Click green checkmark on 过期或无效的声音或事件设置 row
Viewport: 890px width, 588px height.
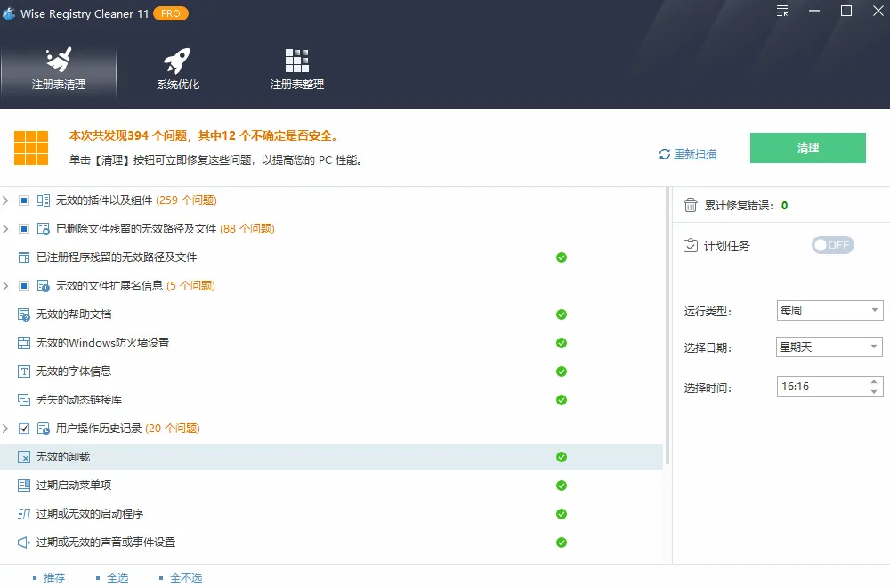pyautogui.click(x=562, y=543)
